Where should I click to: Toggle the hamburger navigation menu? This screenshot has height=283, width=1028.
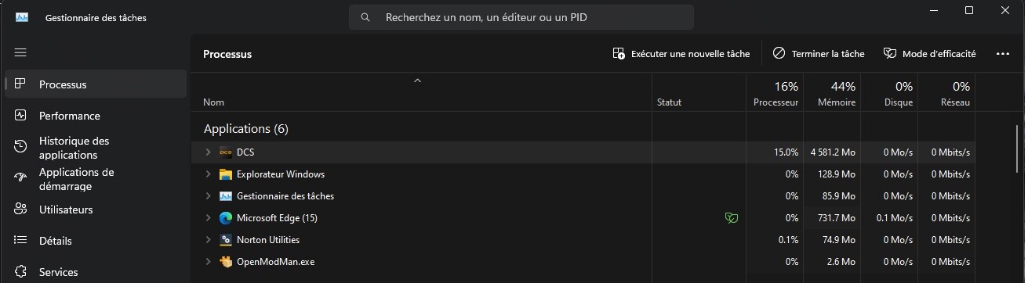point(21,52)
